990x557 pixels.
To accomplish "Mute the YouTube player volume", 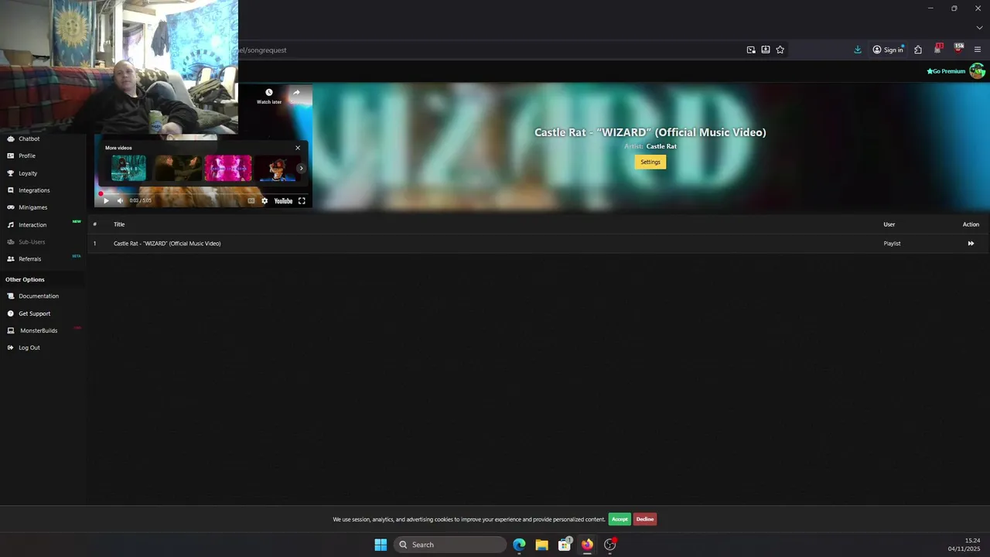I will point(120,200).
